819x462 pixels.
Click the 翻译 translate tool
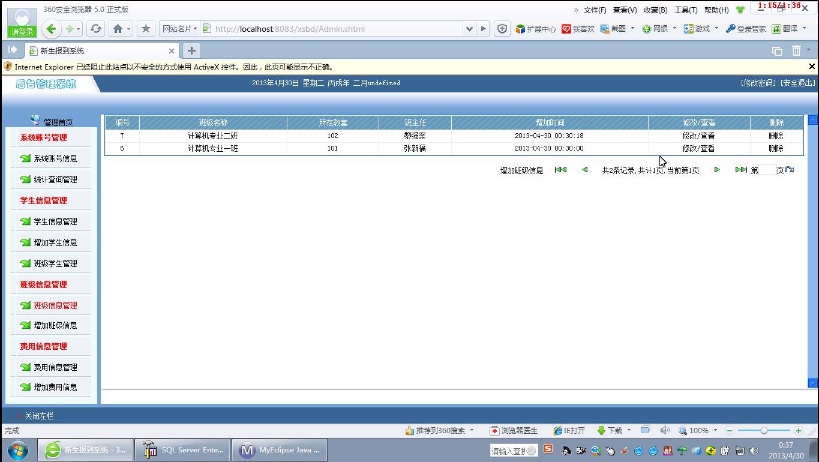click(x=785, y=29)
